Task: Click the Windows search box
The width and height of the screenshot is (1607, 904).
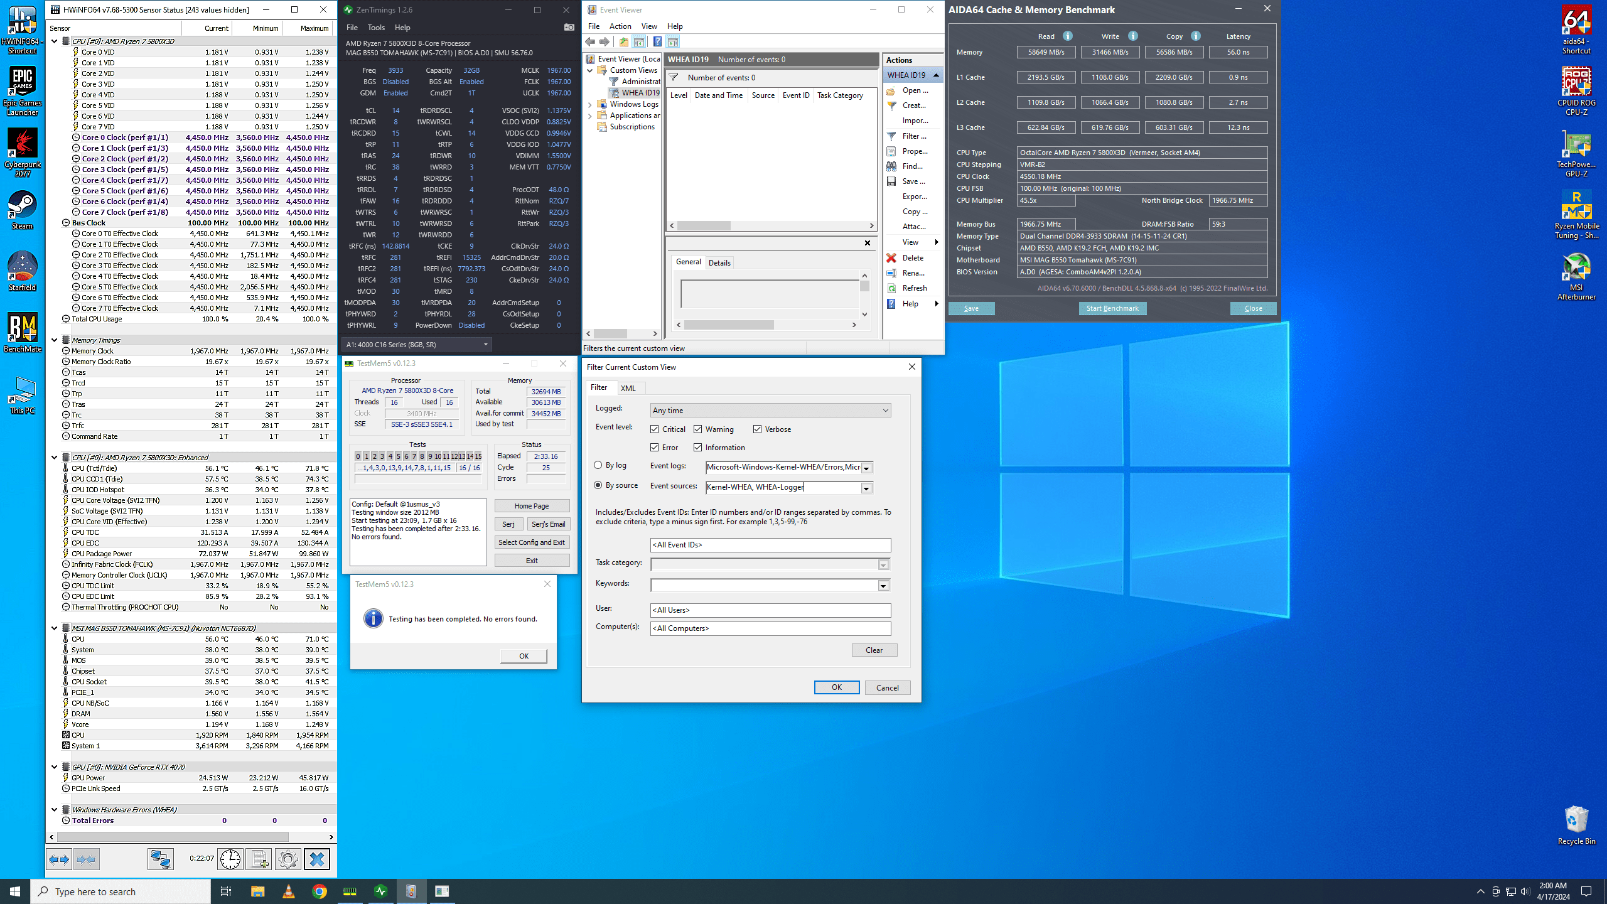Action: (121, 891)
